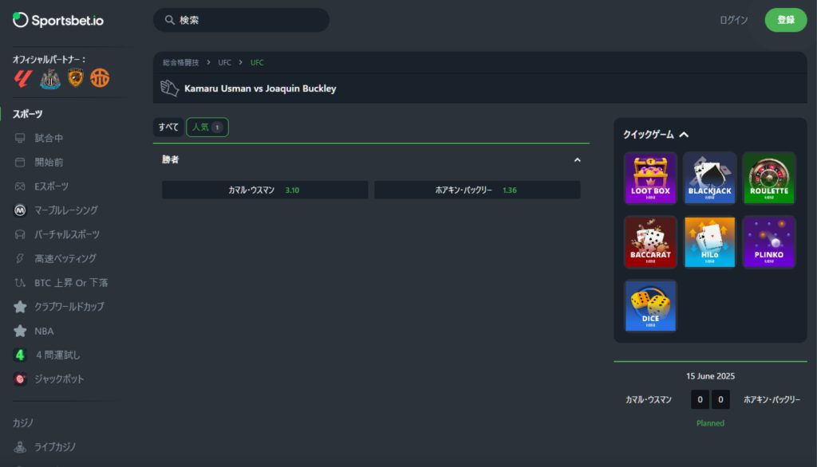
Task: Click the search magnifier icon
Action: (x=169, y=20)
